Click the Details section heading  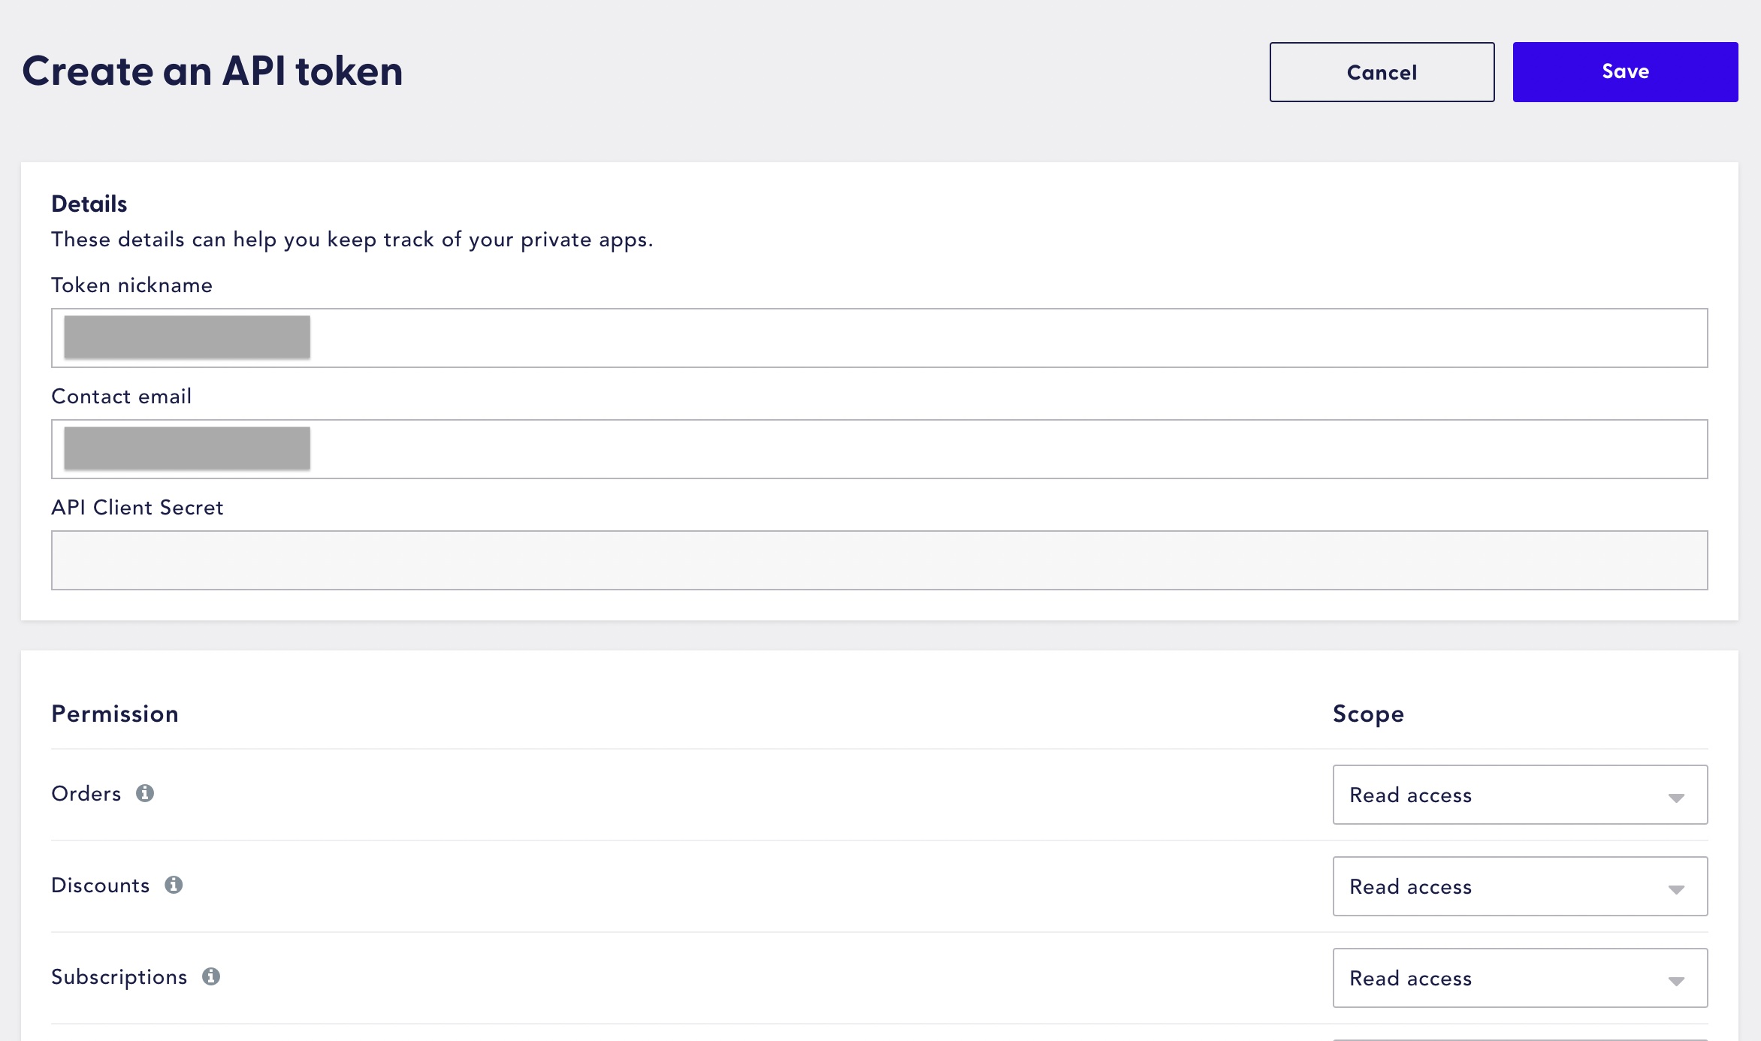[89, 204]
